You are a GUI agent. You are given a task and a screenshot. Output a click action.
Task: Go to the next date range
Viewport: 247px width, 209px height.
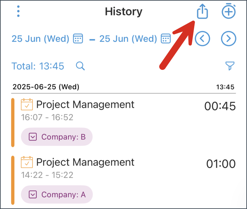click(x=228, y=39)
